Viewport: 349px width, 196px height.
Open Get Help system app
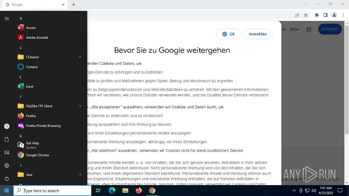(x=50, y=145)
